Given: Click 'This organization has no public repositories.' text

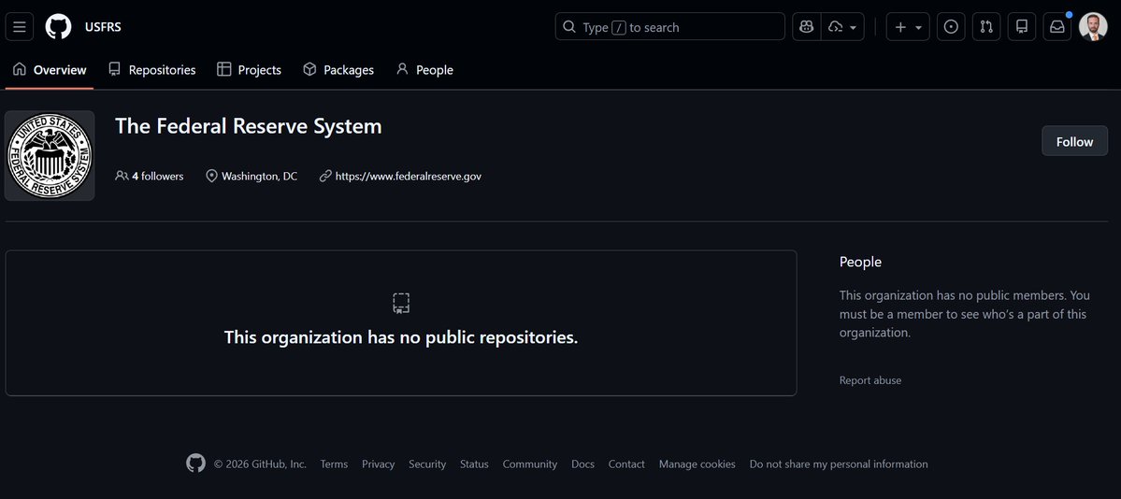Looking at the screenshot, I should click(x=401, y=337).
